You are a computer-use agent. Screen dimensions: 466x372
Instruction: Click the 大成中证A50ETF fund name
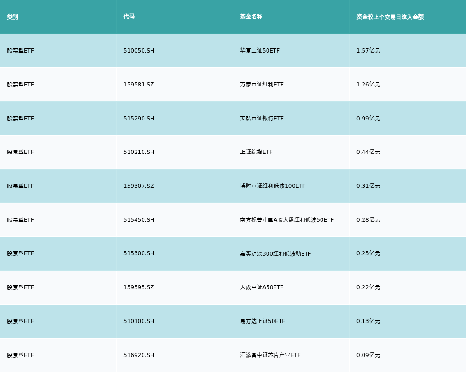(261, 287)
